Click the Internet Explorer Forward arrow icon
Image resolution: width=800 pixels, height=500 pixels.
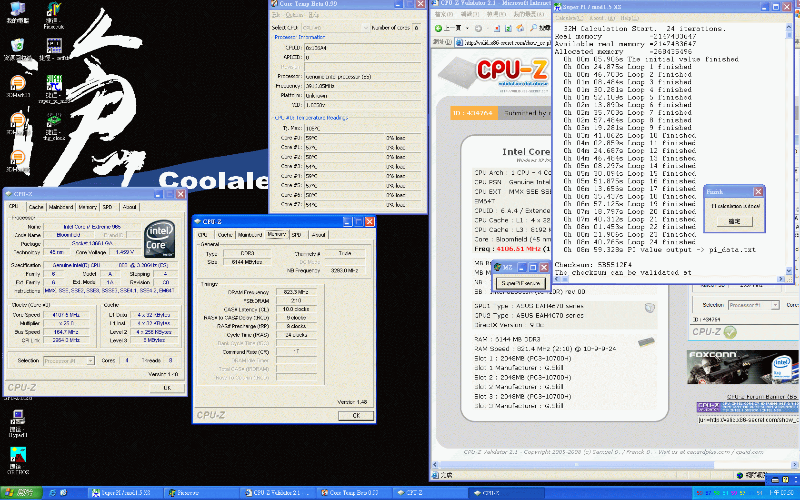478,28
